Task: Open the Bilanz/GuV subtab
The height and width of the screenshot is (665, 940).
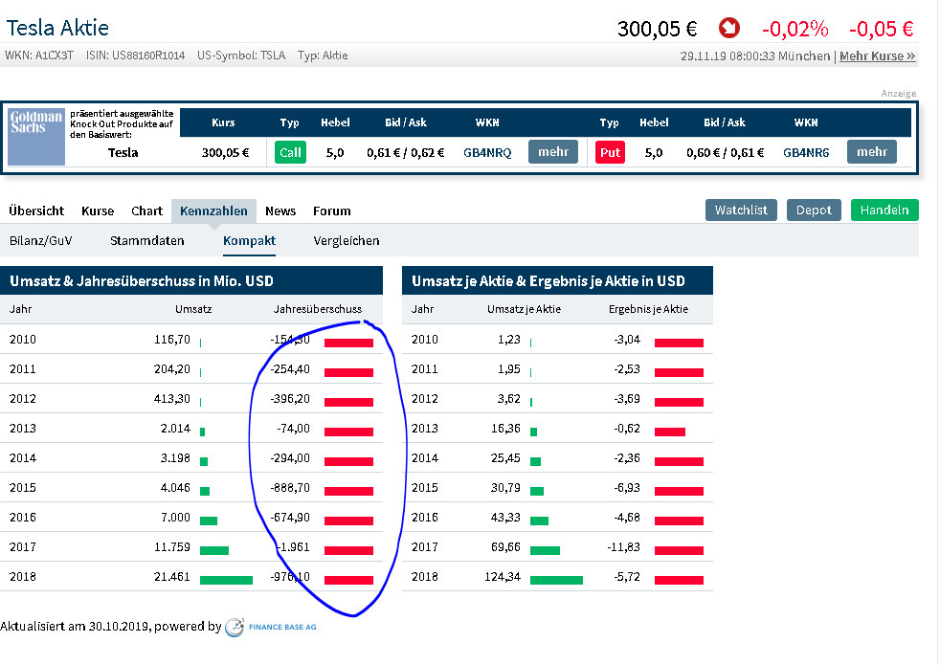Action: (41, 241)
